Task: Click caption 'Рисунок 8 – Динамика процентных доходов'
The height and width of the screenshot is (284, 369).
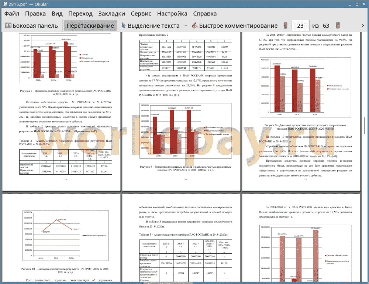Action: pos(186,168)
